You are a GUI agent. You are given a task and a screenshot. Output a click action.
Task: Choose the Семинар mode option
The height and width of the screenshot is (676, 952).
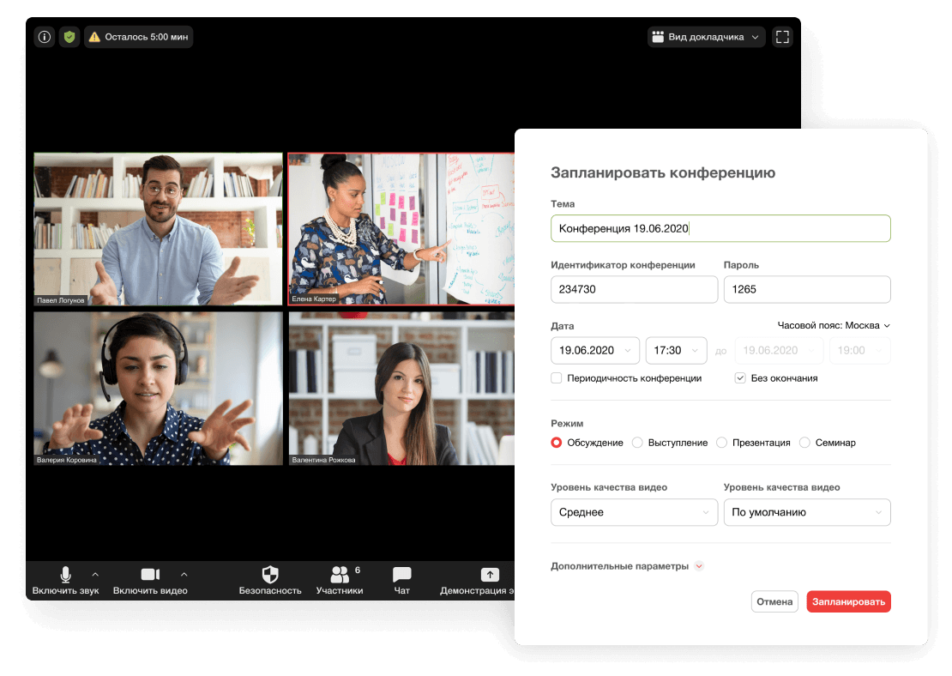(x=804, y=443)
